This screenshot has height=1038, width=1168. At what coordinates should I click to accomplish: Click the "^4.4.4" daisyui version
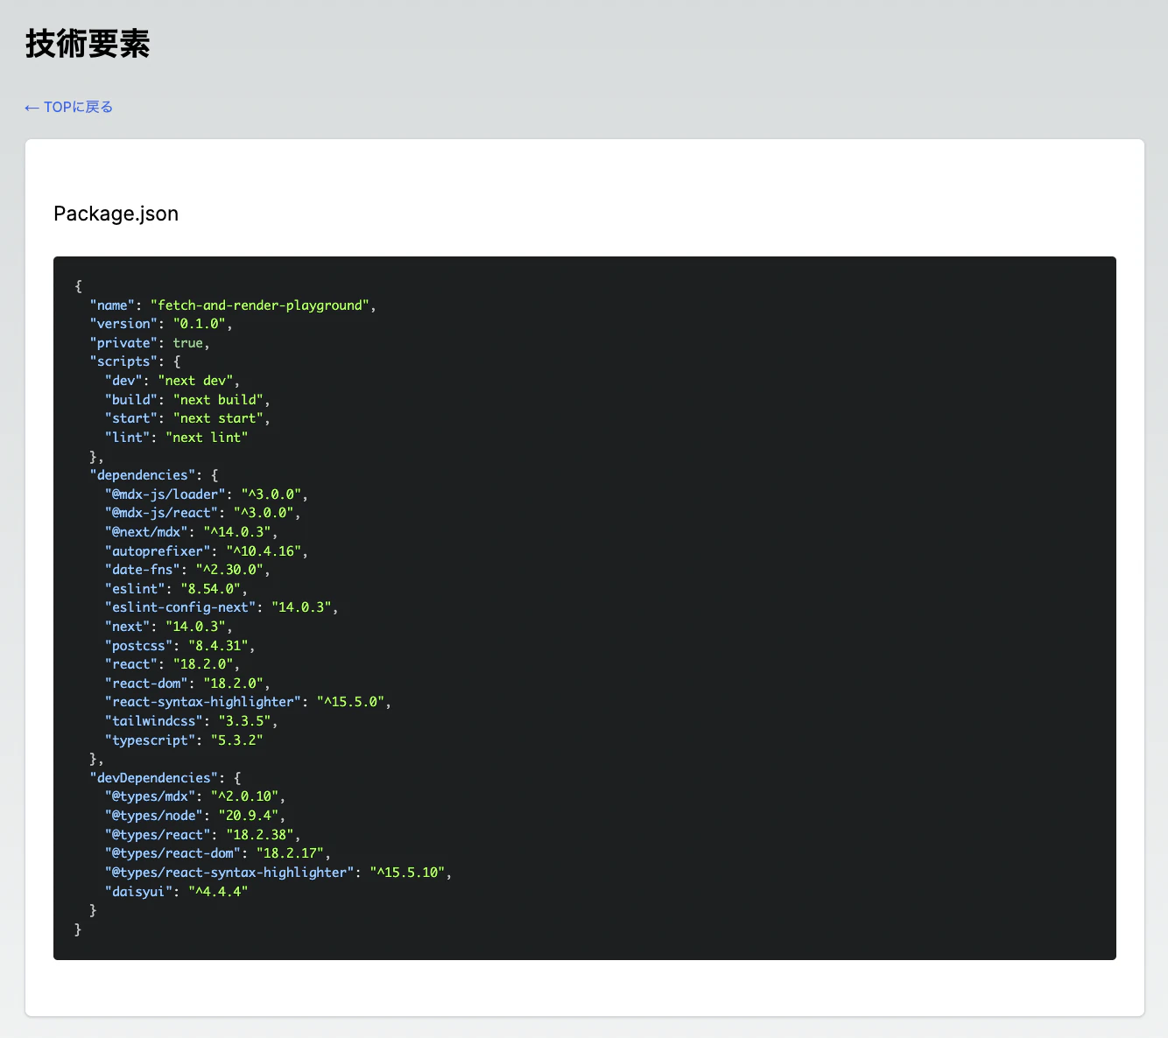pyautogui.click(x=218, y=892)
